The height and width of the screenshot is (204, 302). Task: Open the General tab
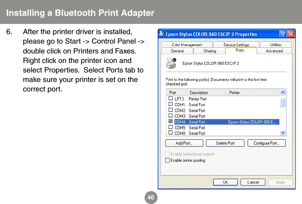point(177,51)
